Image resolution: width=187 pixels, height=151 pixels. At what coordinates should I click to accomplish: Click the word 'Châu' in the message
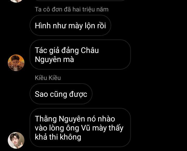tap(90, 50)
